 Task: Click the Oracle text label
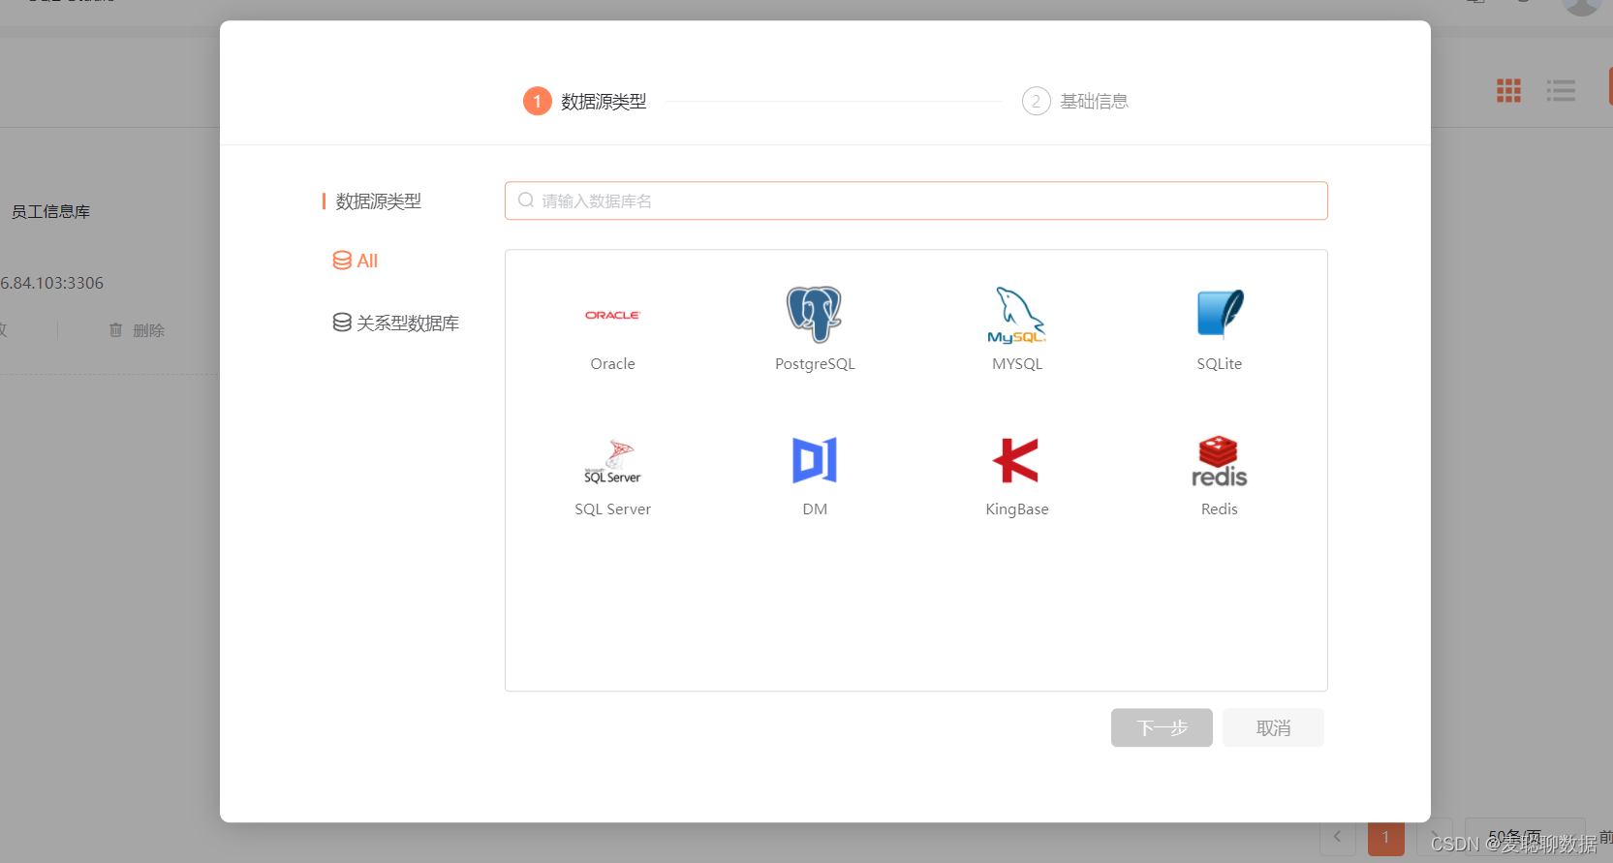[x=612, y=364]
